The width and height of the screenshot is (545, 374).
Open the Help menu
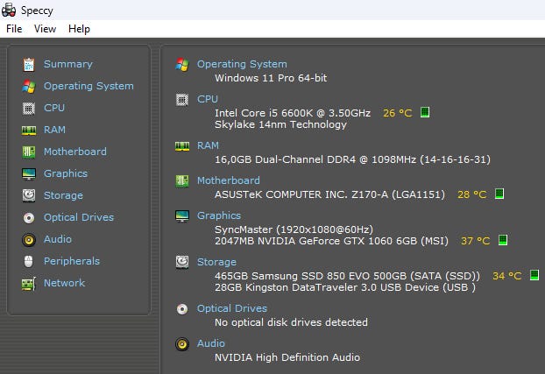pyautogui.click(x=79, y=29)
